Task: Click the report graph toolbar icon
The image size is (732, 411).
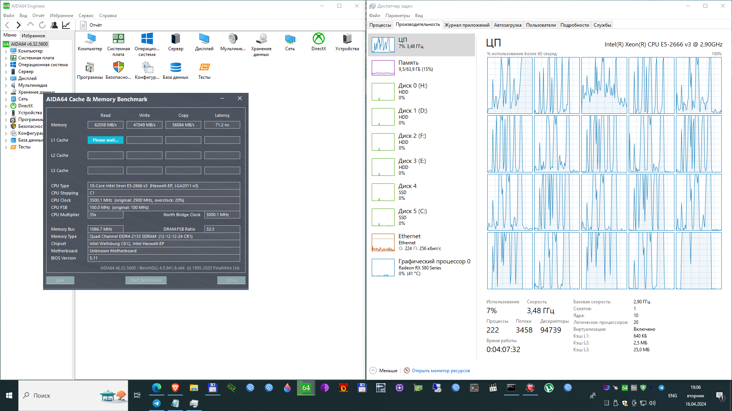Action: (x=66, y=25)
